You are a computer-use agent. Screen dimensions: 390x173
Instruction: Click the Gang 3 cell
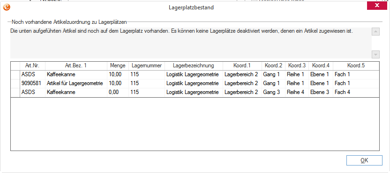[x=273, y=93]
